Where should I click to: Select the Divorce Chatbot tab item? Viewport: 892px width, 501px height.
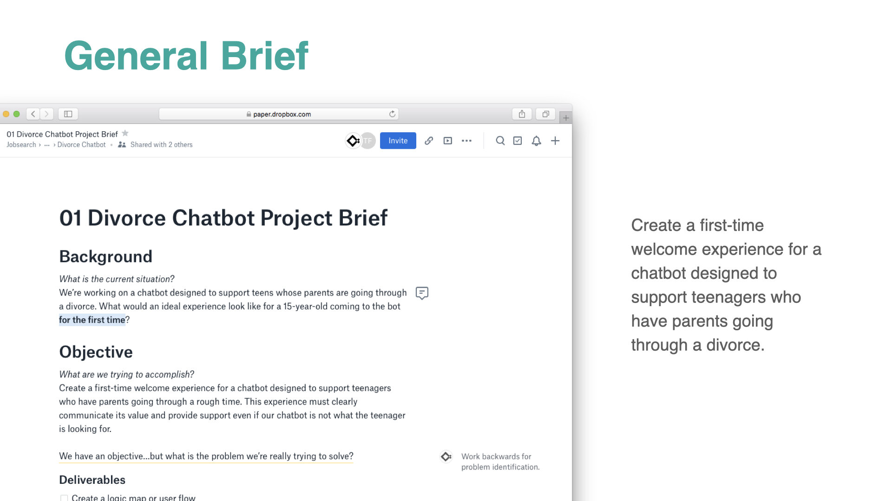(x=81, y=144)
